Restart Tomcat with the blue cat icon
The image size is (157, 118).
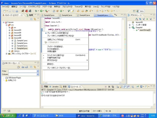(x=30, y=11)
